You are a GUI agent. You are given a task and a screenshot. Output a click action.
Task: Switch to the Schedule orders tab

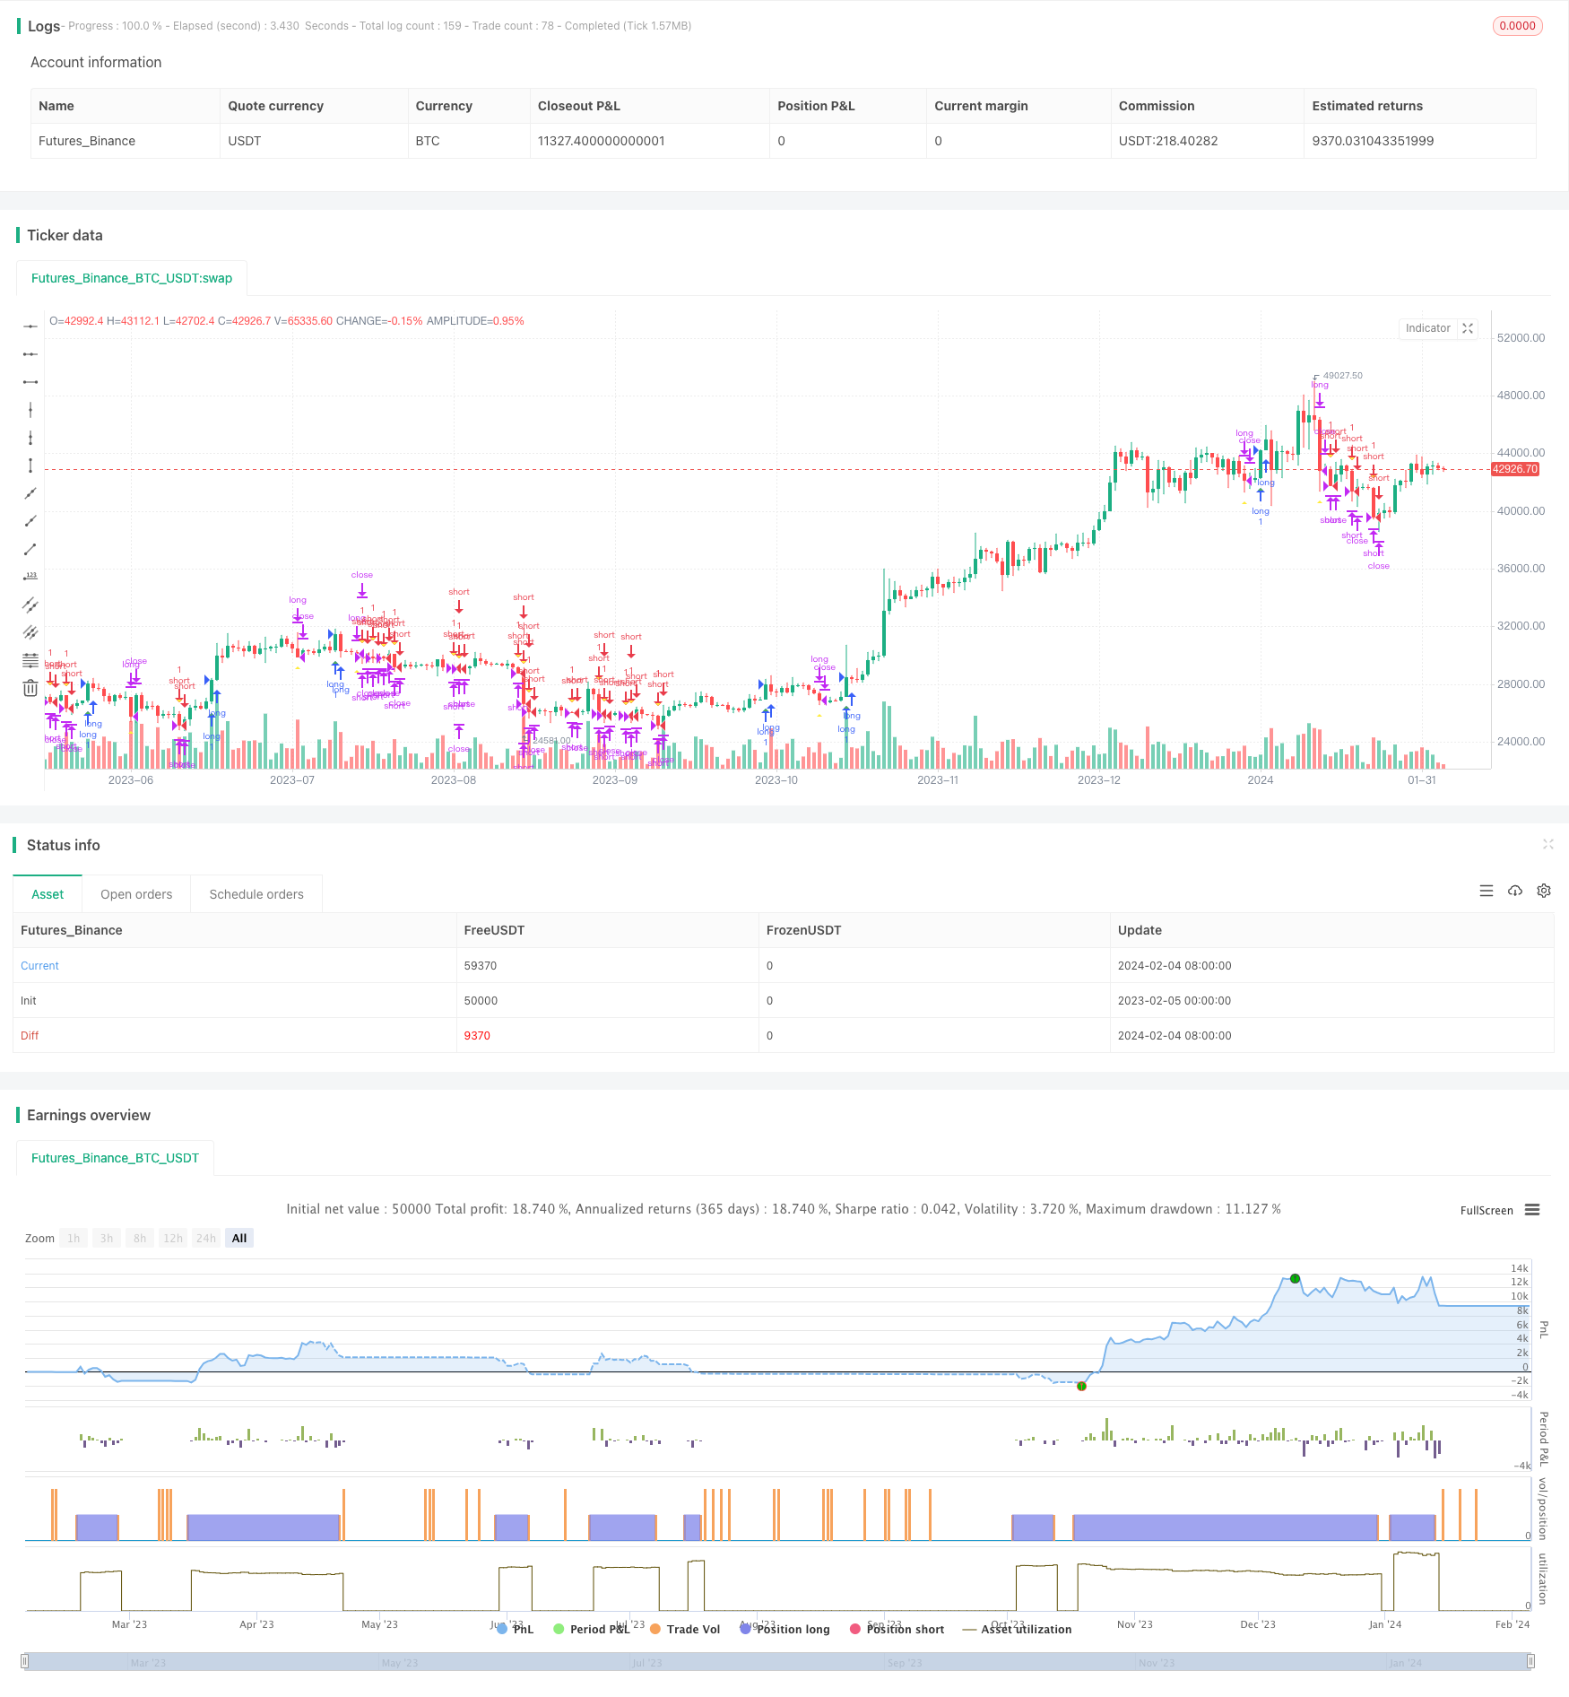(x=256, y=894)
